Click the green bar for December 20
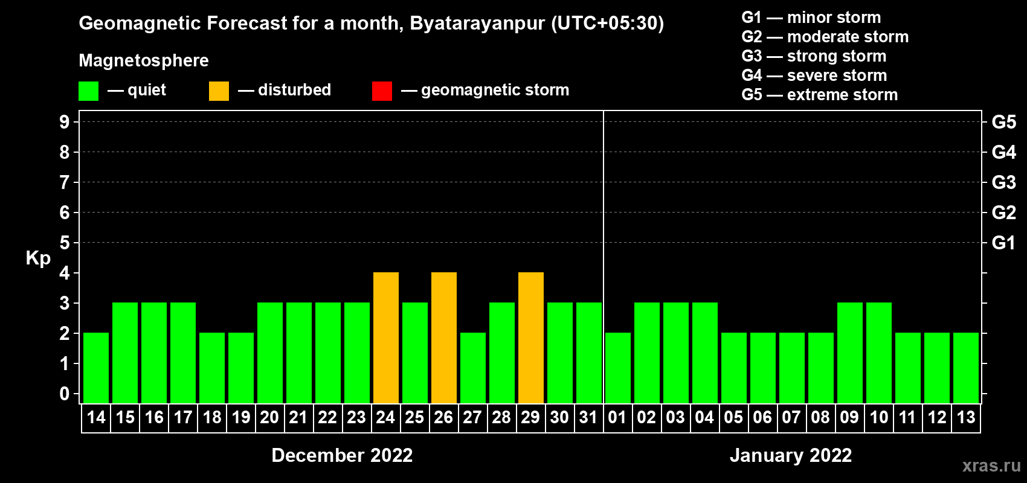 pyautogui.click(x=270, y=353)
